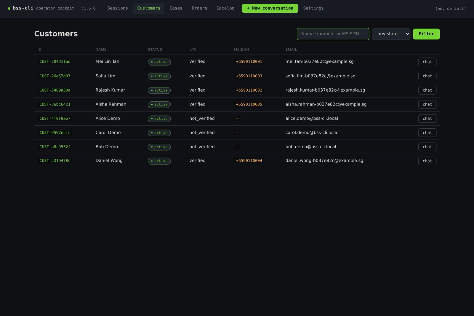
Task: Open customer ID CUST-c319478c
Action: 55,161
